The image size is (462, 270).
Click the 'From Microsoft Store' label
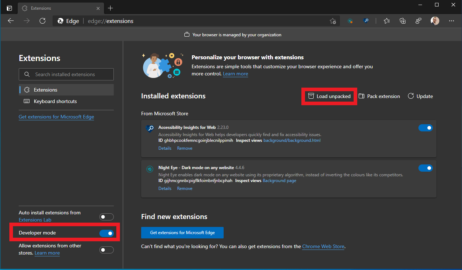[165, 113]
